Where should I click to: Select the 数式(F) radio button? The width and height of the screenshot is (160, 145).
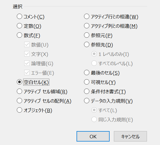[x=19, y=35]
